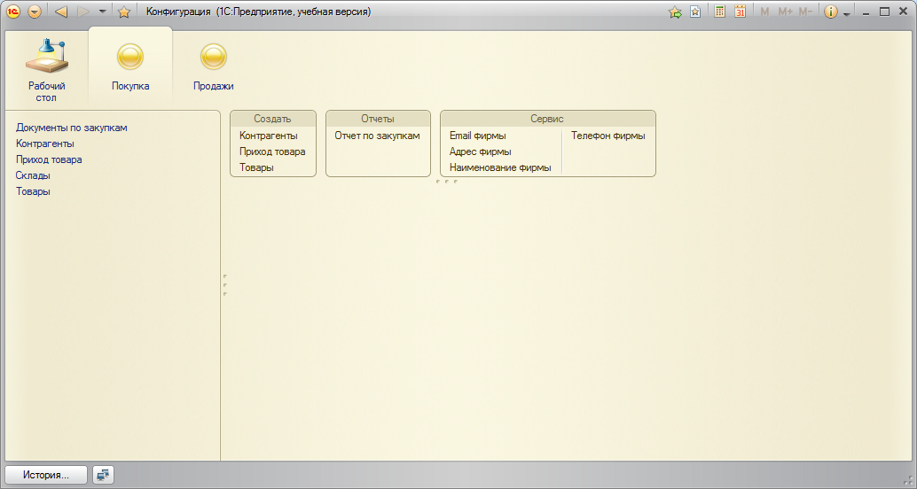Open Приход товара in the left navigation panel

[x=49, y=159]
